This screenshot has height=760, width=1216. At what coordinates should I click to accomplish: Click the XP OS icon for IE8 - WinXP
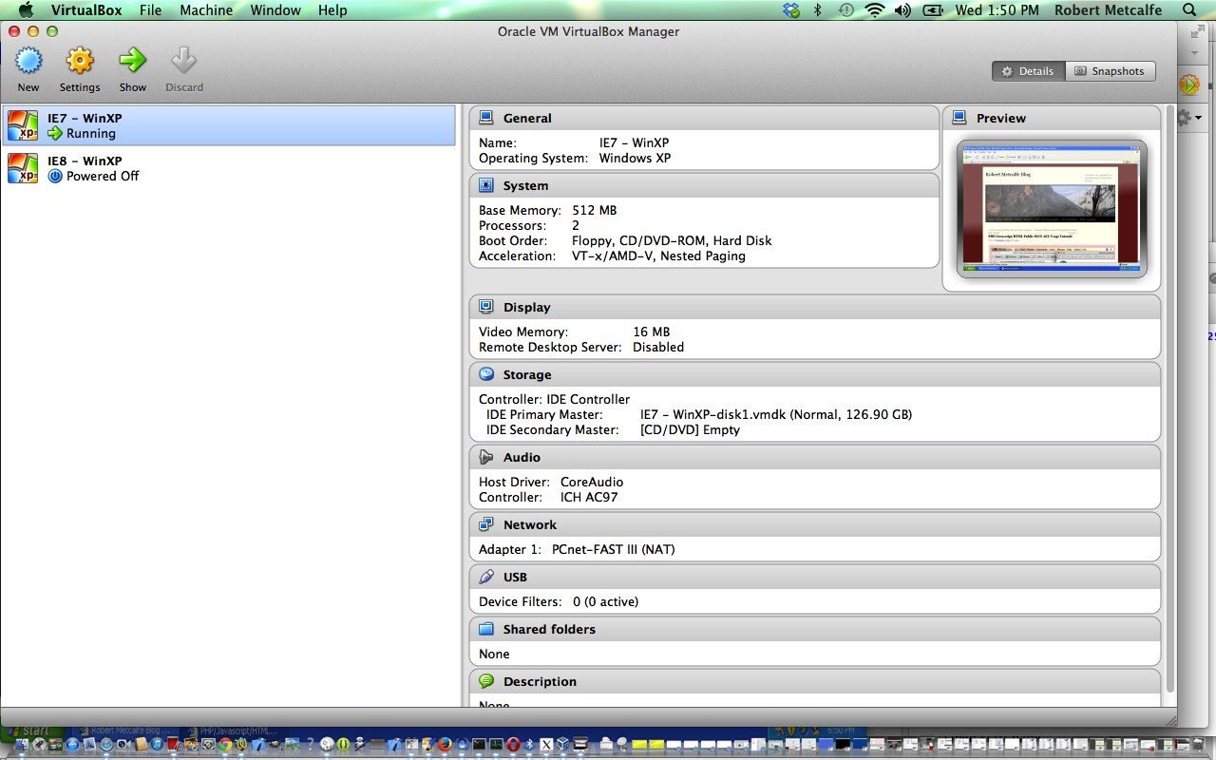pyautogui.click(x=23, y=168)
